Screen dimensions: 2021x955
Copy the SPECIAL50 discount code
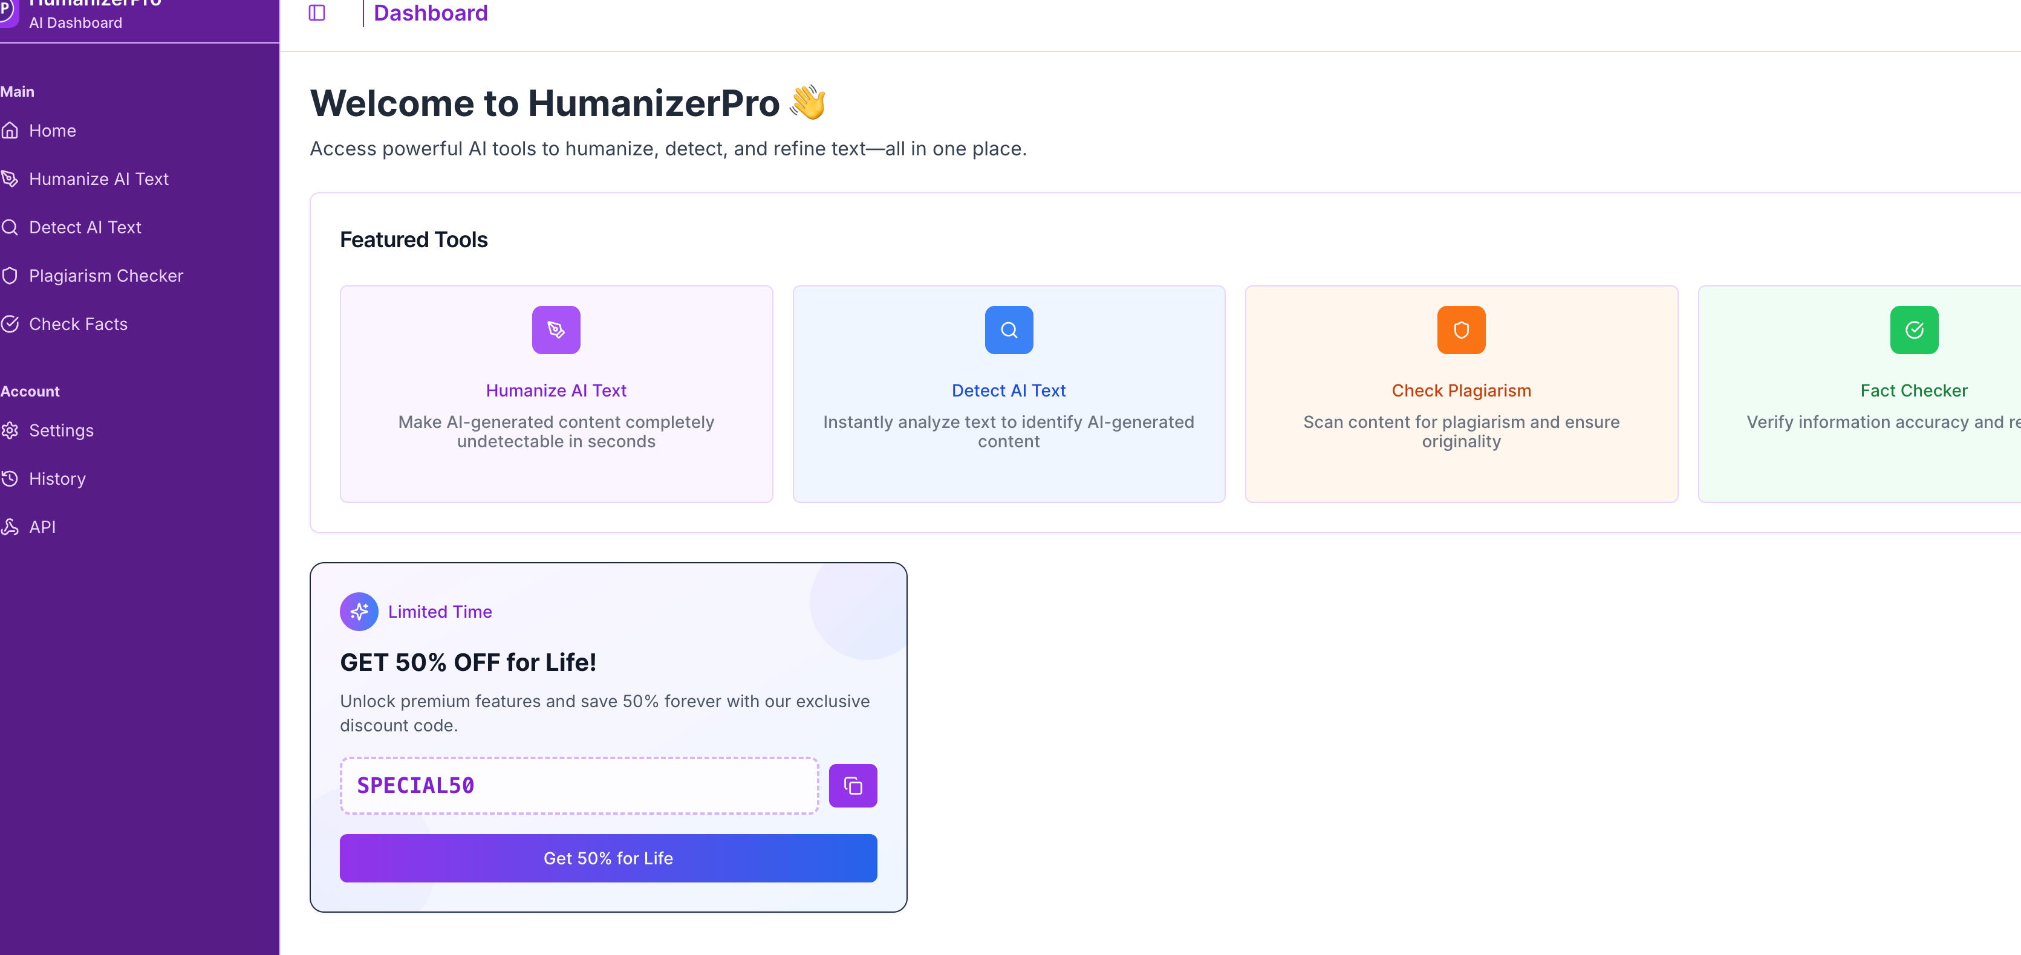(853, 786)
